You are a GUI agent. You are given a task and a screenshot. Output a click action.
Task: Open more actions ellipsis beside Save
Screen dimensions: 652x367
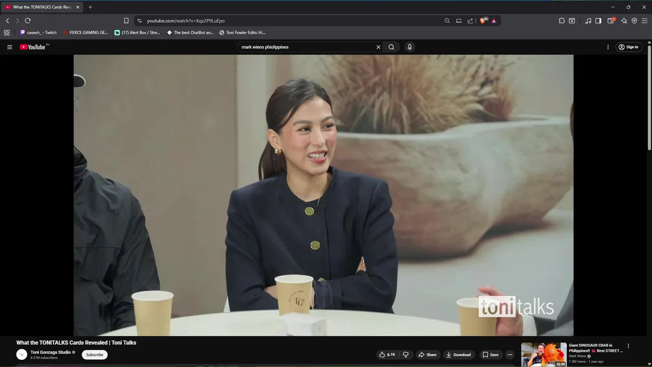pos(510,355)
